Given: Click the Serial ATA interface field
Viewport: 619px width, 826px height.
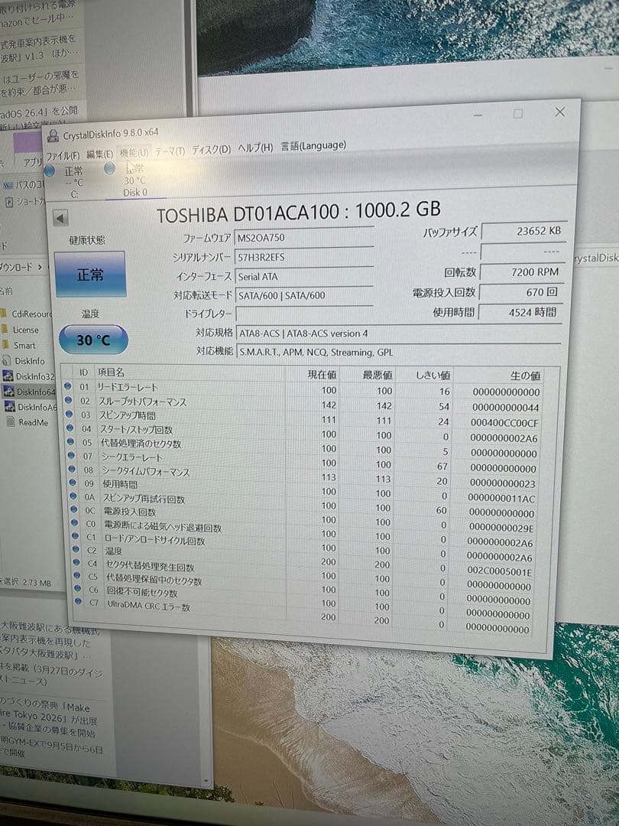Looking at the screenshot, I should click(x=303, y=275).
